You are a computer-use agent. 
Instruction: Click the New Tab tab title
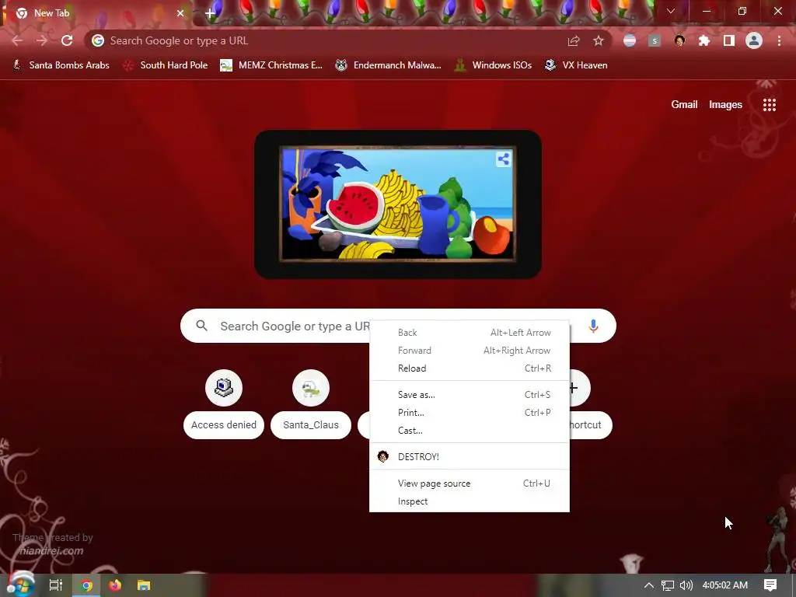pos(51,13)
